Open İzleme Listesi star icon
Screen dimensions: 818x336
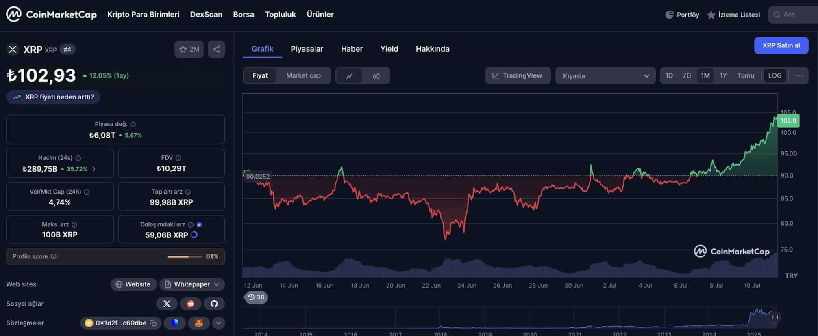(x=711, y=15)
